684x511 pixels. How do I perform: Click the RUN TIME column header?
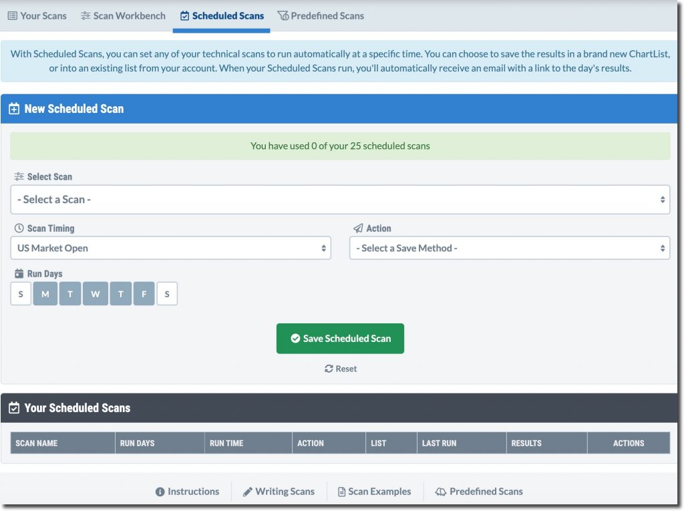[x=248, y=443]
